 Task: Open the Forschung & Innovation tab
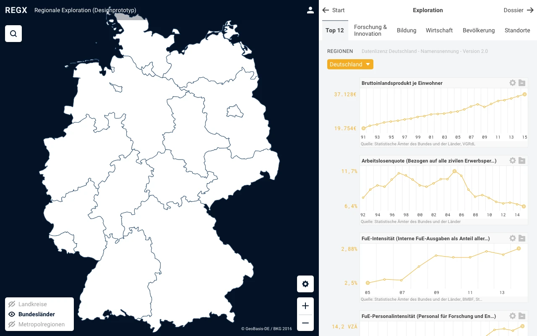(370, 30)
